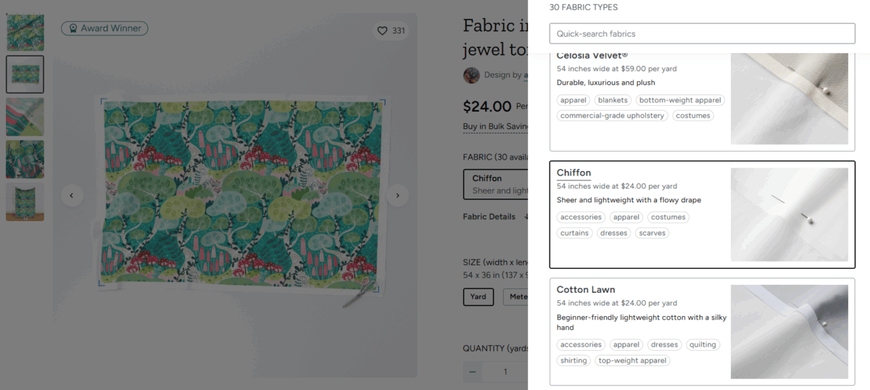Type in the Quick-search fabrics field

tap(702, 33)
